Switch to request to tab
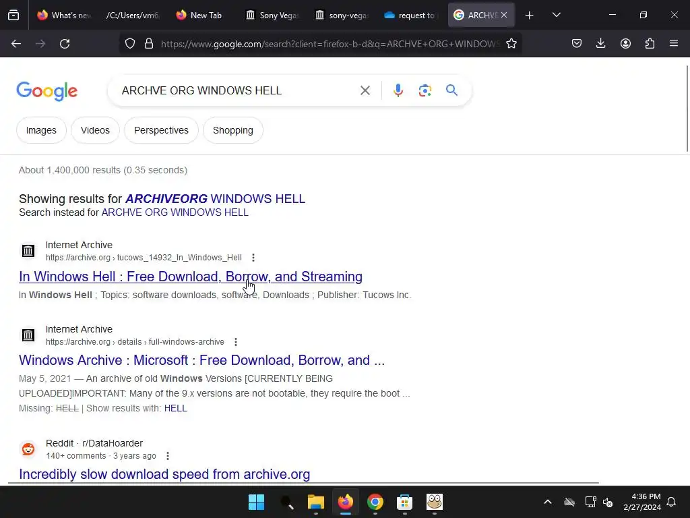690x518 pixels. click(x=411, y=16)
